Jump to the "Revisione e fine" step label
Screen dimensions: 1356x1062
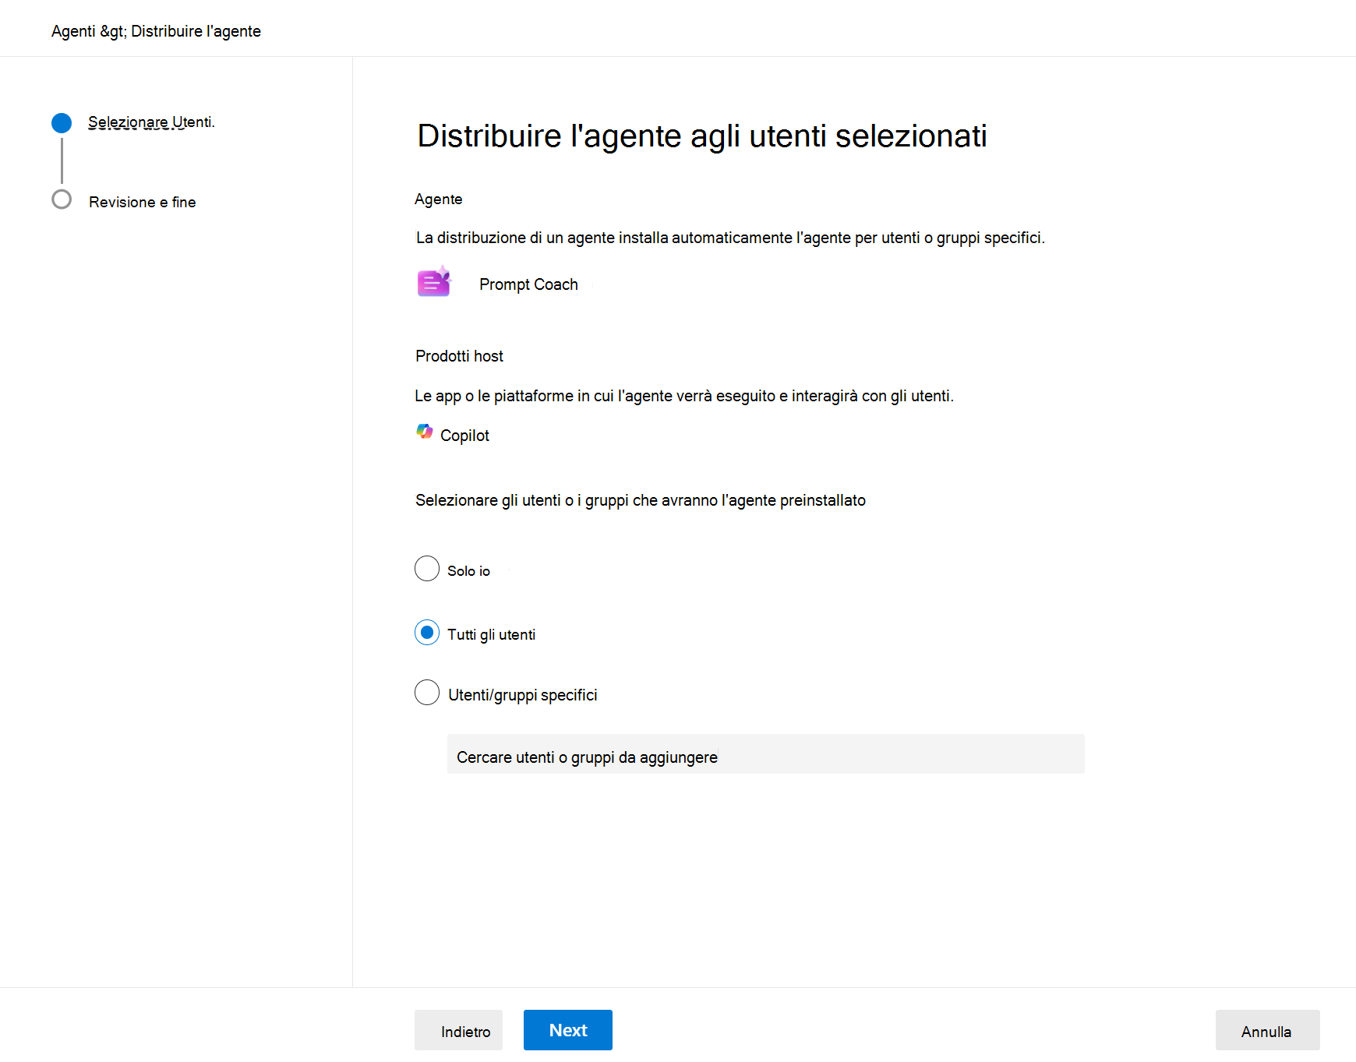[x=143, y=202]
